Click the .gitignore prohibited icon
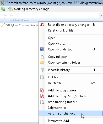 coord(42,90)
